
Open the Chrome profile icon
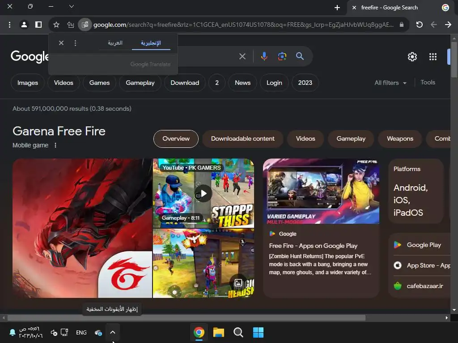[x=24, y=25]
